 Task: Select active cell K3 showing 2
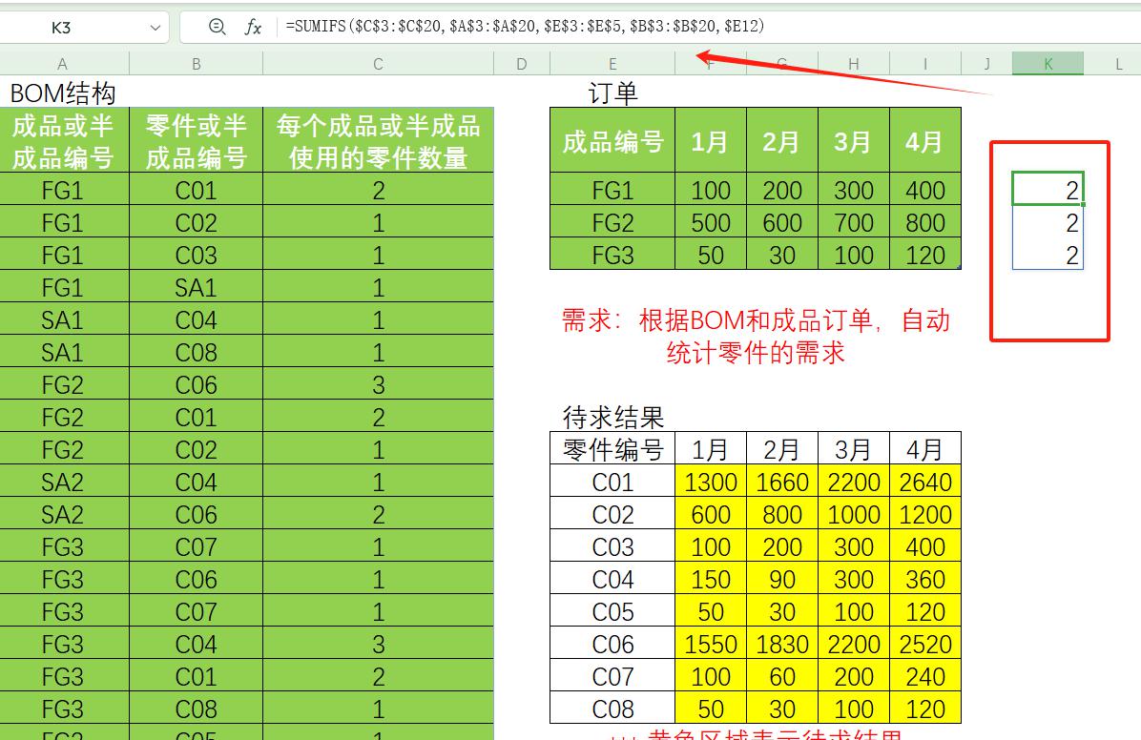tap(1048, 189)
